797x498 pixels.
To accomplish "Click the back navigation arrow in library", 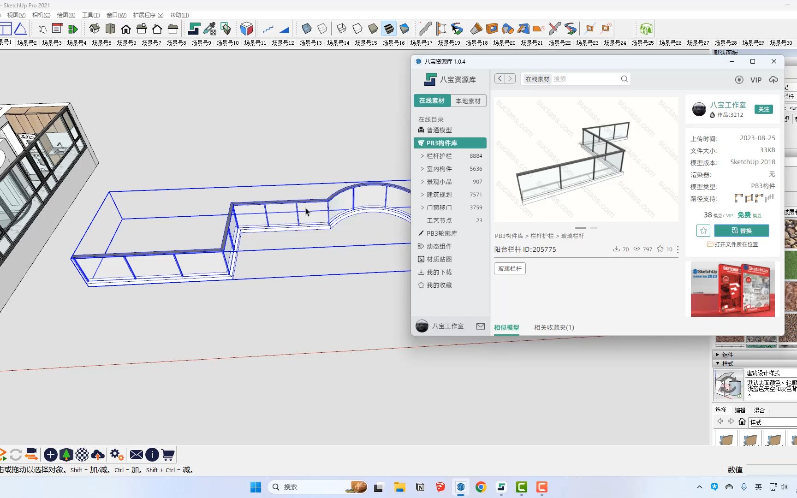I will click(x=500, y=78).
